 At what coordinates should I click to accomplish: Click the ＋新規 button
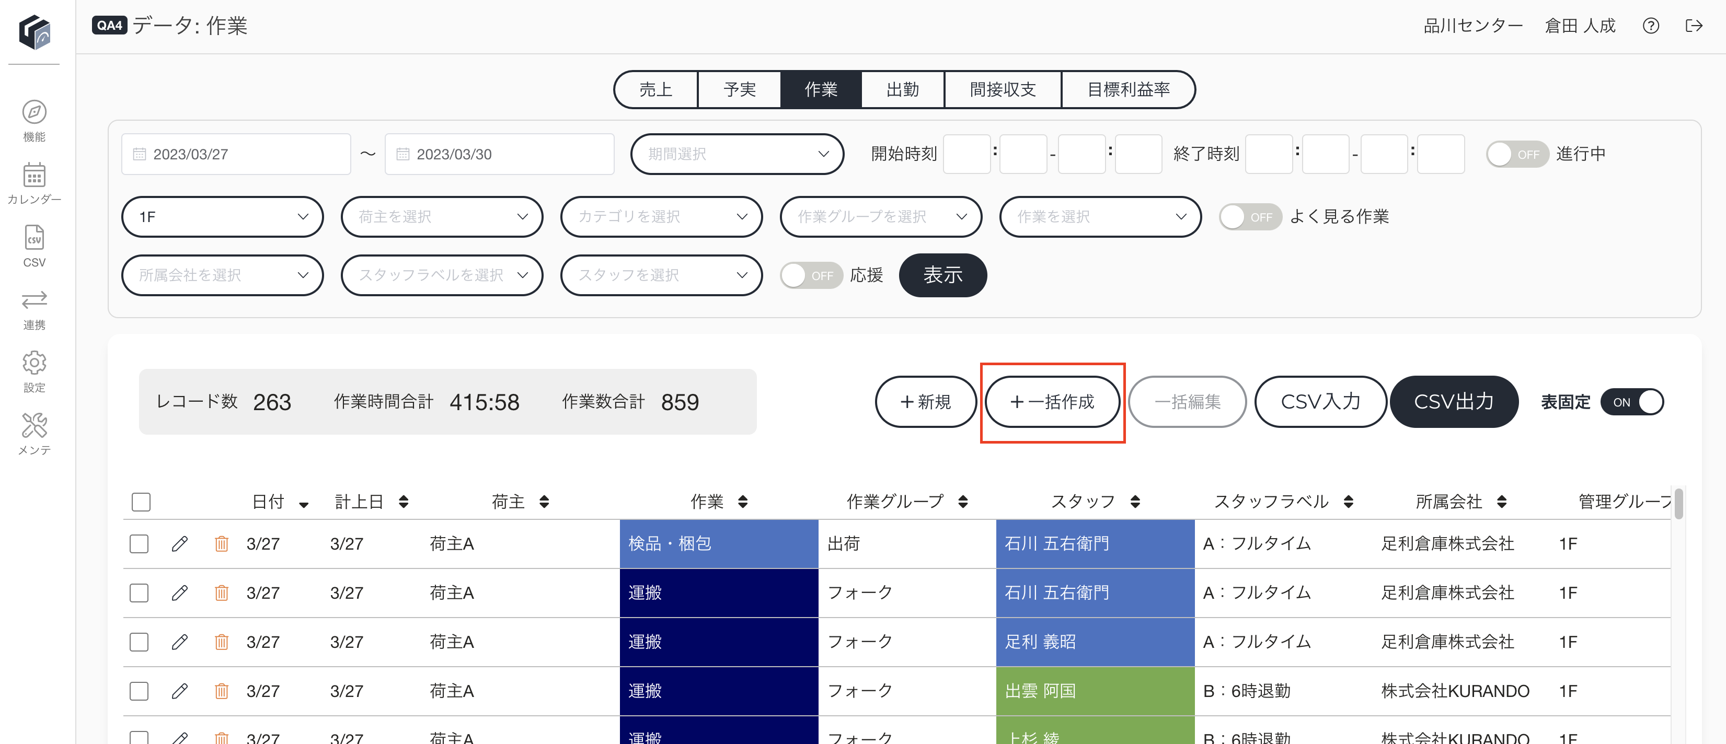(926, 402)
